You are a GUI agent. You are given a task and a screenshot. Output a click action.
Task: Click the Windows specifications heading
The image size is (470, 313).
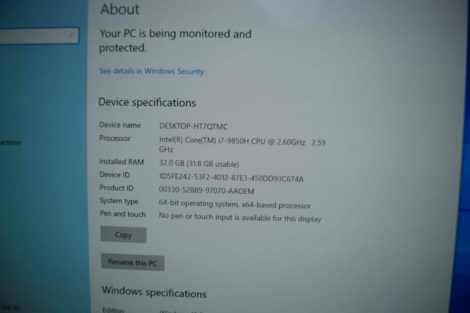[x=154, y=292]
